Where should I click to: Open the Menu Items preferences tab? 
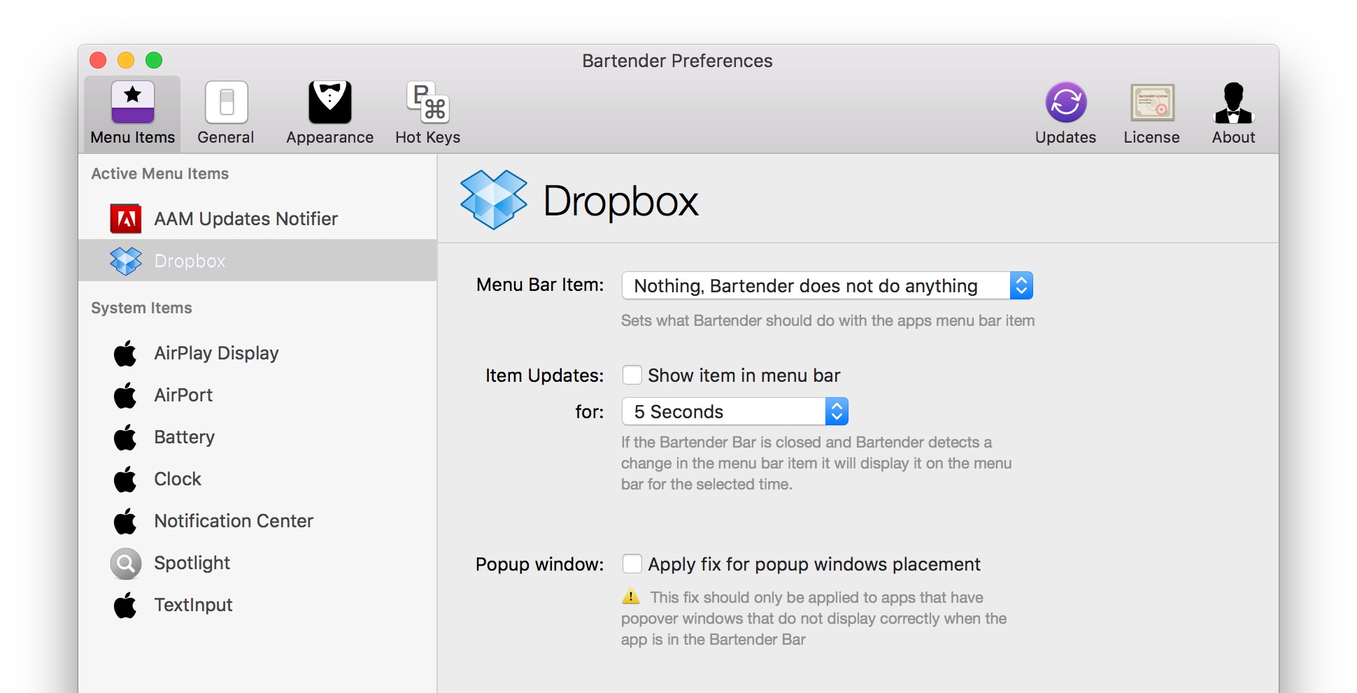click(x=132, y=113)
